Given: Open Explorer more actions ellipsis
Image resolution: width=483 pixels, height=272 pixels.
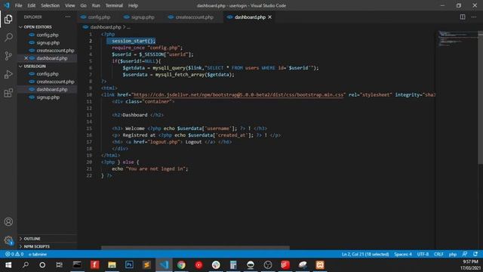Looking at the screenshot, I should pos(68,17).
